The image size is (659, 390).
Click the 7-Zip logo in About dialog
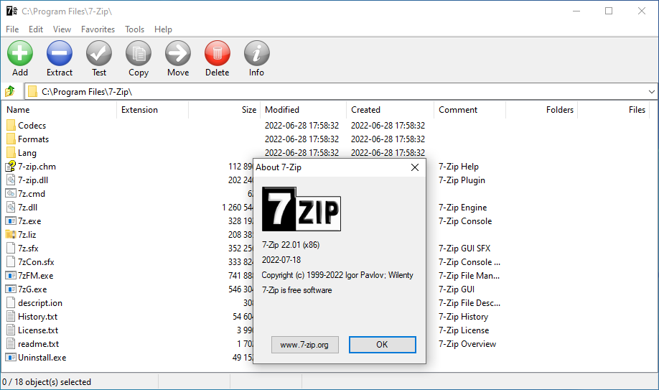coord(302,209)
